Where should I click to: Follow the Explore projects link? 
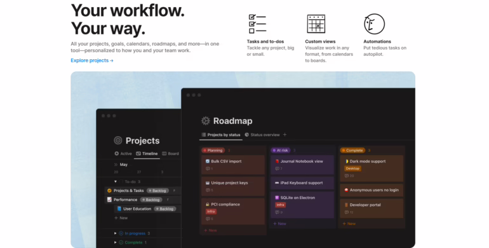[92, 60]
